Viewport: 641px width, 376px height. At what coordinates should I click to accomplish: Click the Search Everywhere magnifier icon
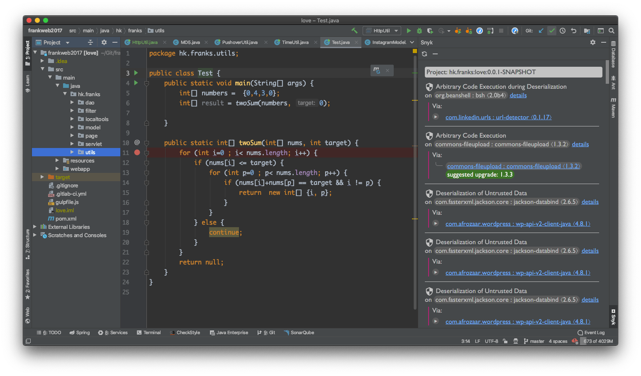(x=612, y=31)
